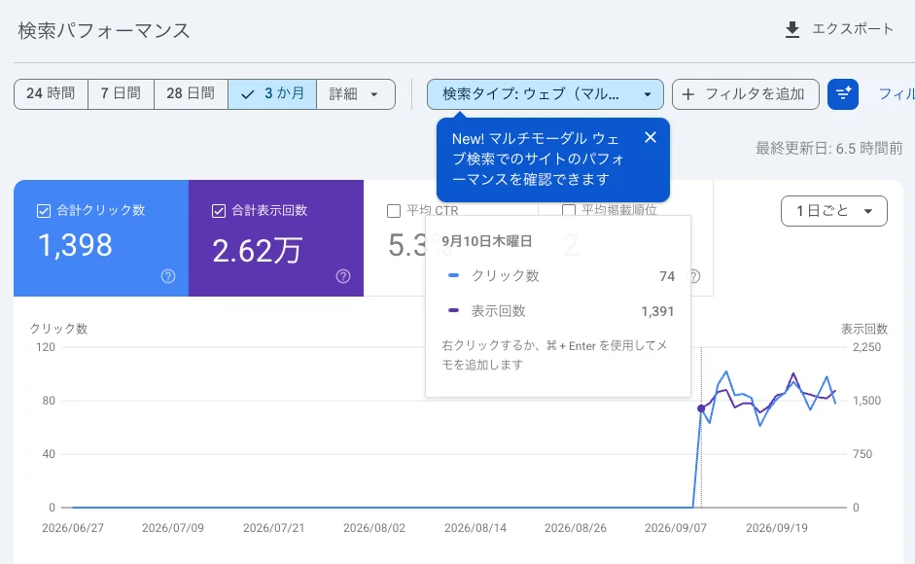Viewport: 915px width, 564px height.
Task: Select the 28 日間 range tab
Action: pyautogui.click(x=191, y=94)
